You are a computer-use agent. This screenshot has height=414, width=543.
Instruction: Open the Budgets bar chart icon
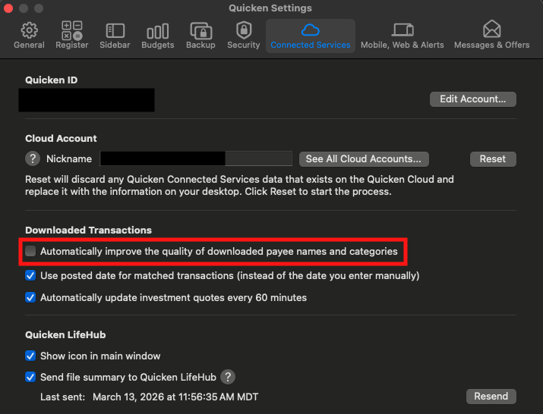157,31
